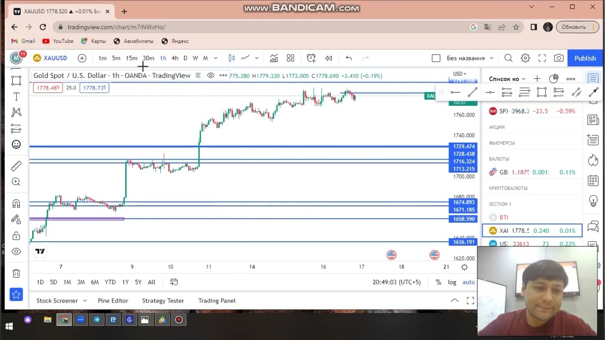This screenshot has height=340, width=605.
Task: Set date range to 1D
Action: click(x=40, y=282)
